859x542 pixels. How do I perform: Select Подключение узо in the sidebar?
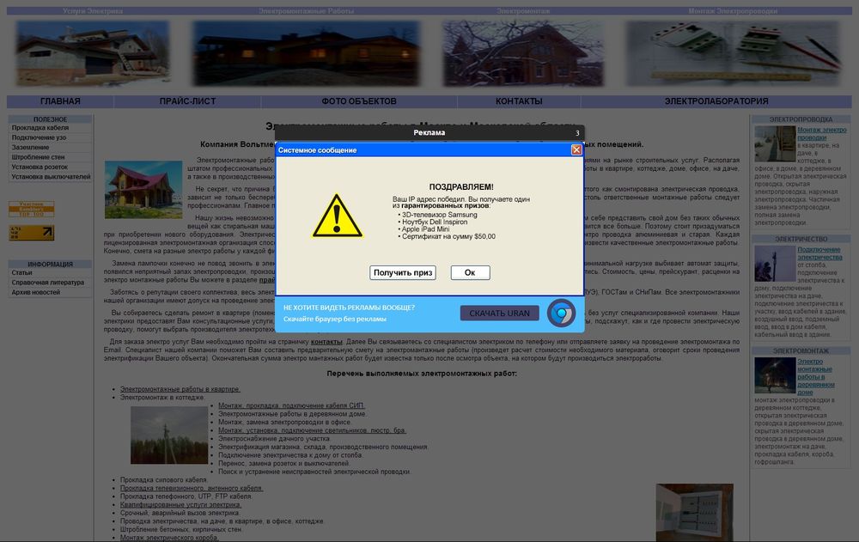click(x=39, y=137)
